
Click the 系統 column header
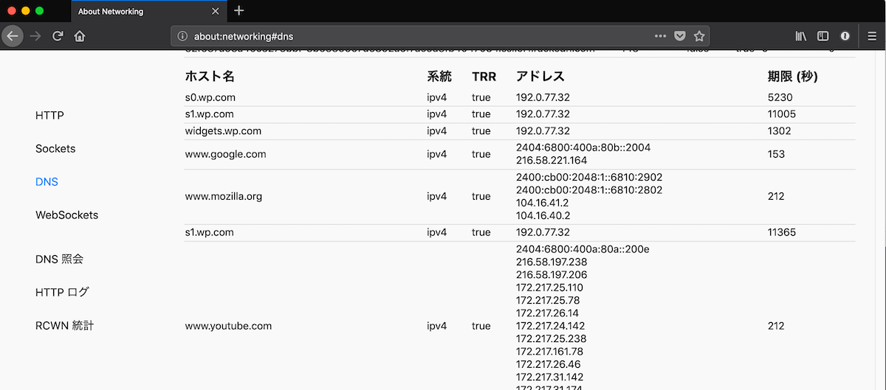point(439,77)
